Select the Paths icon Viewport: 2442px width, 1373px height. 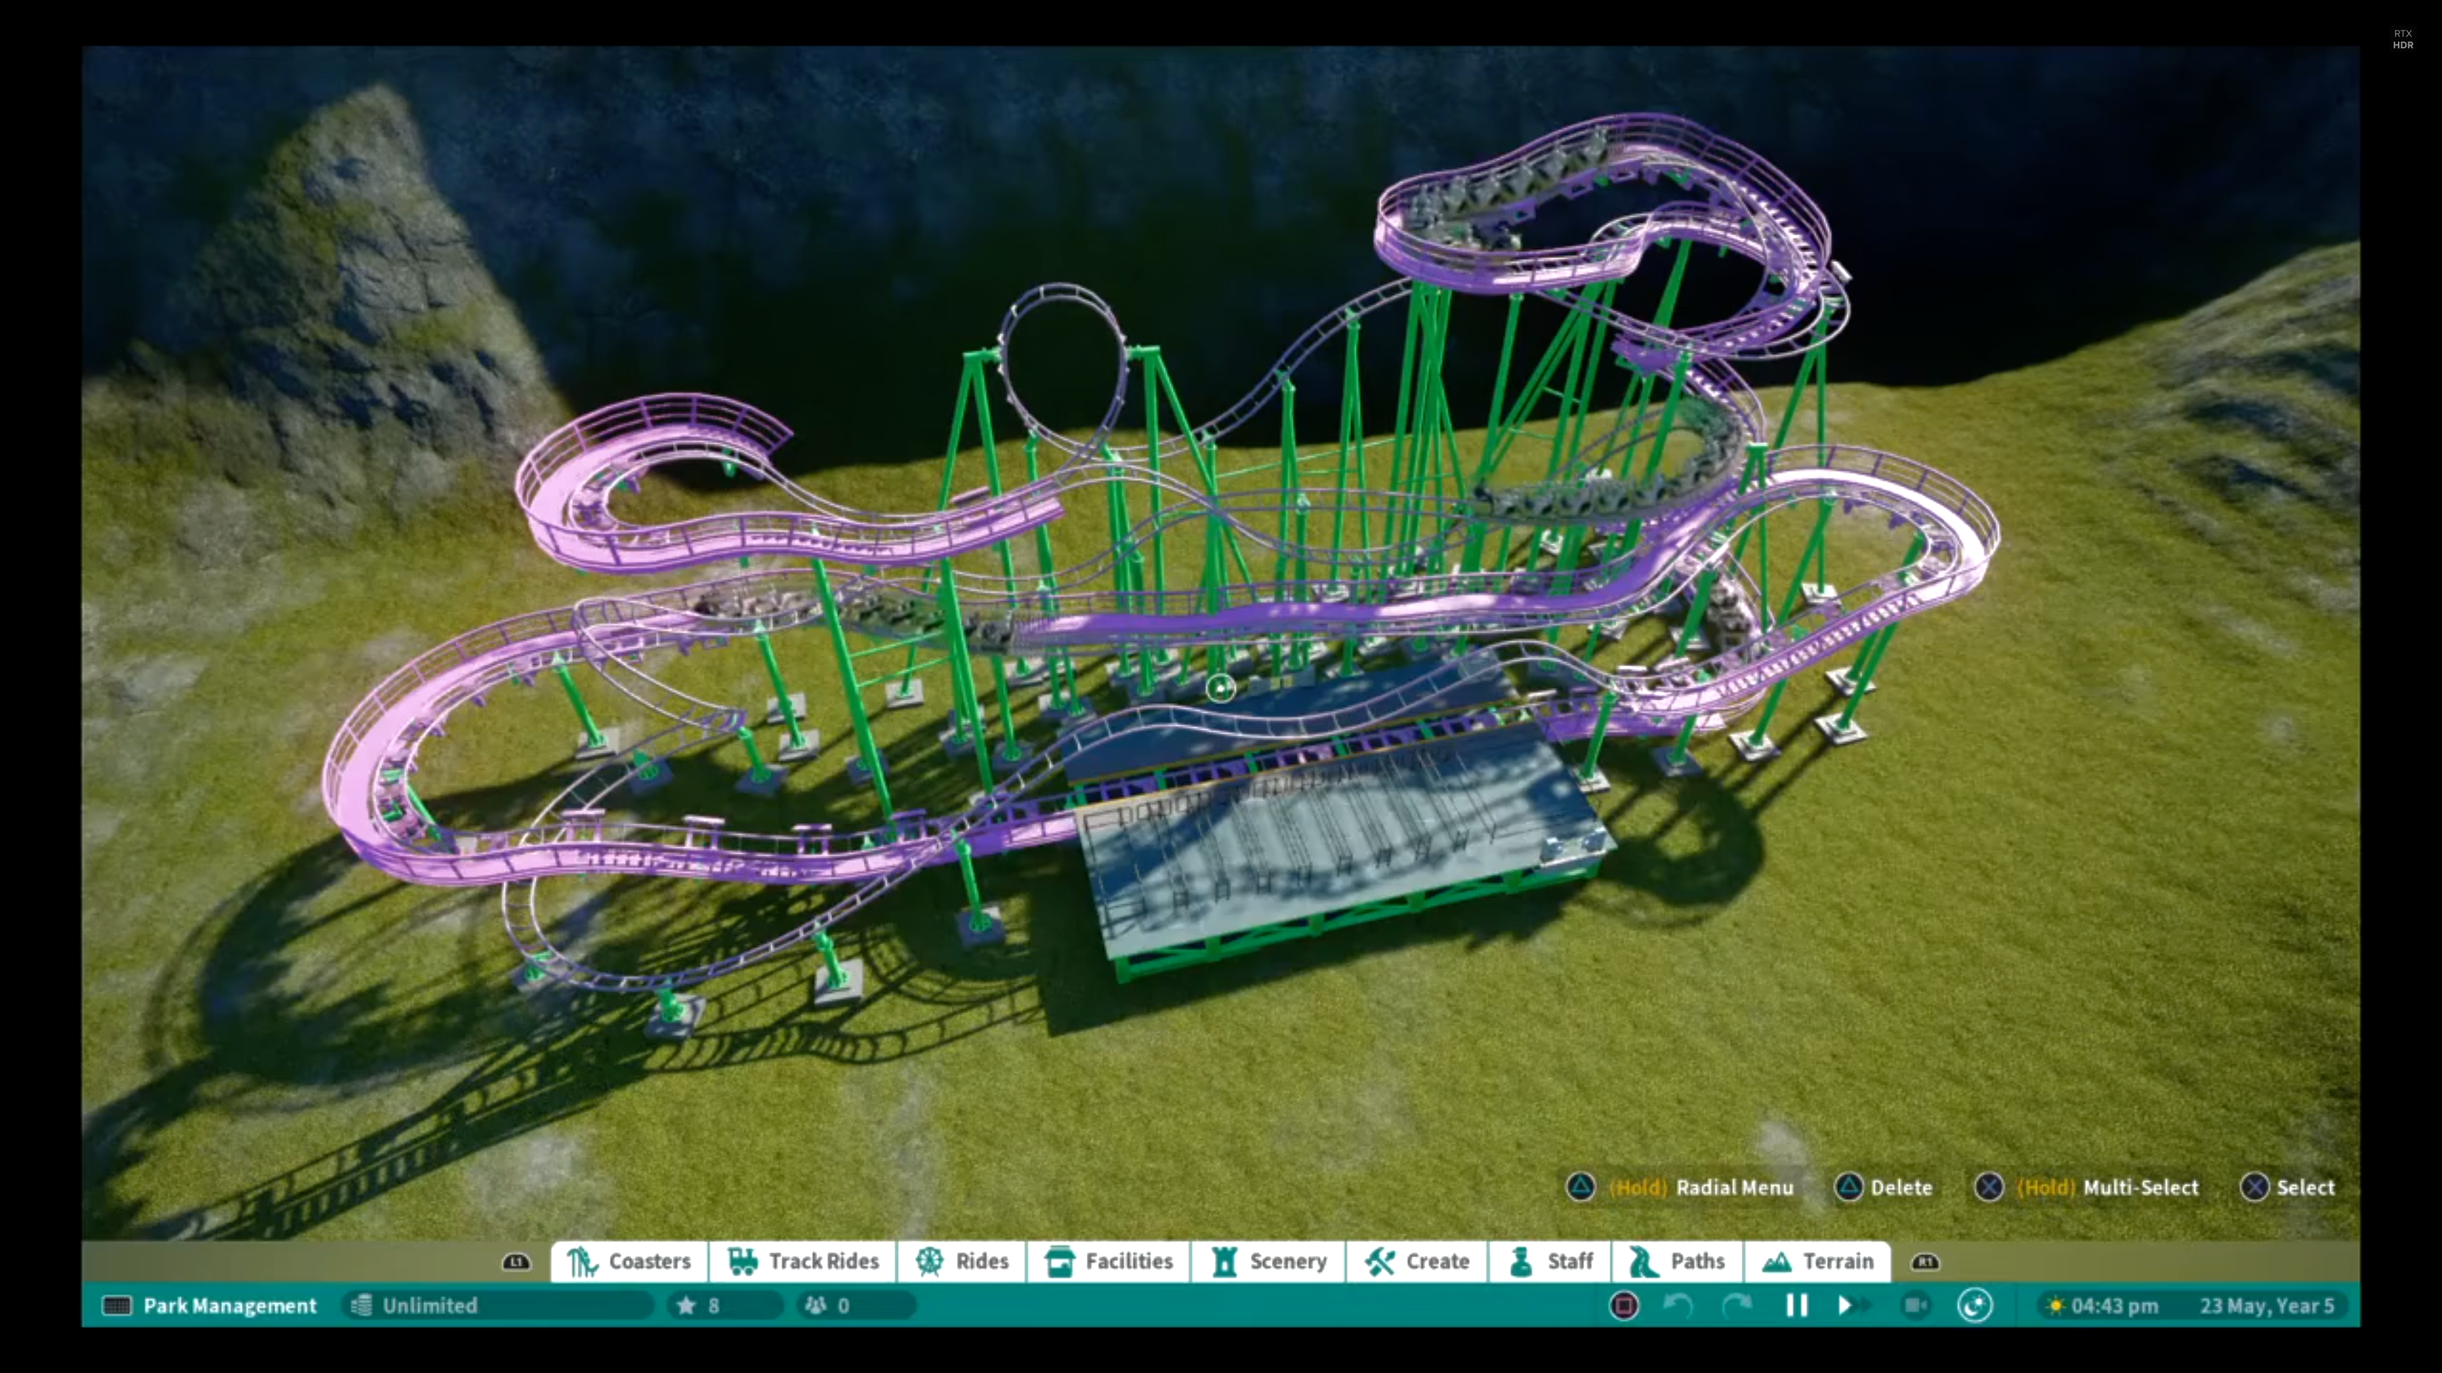click(1643, 1261)
